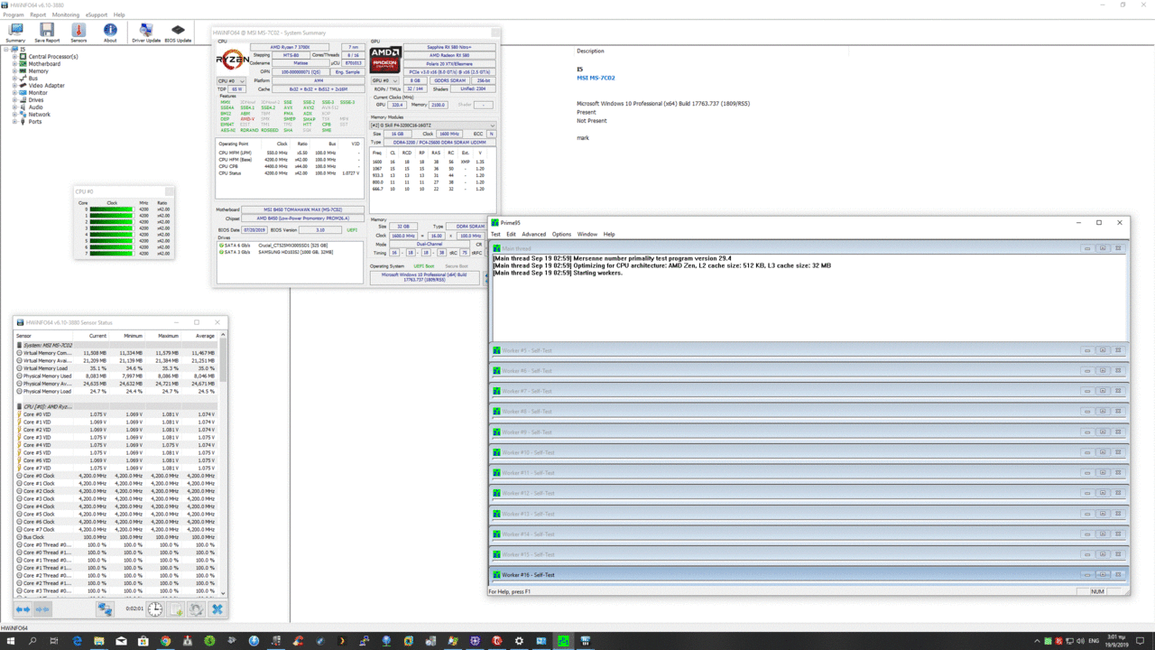
Task: Click the logging sheet icon in Sensor Status
Action: point(176,609)
